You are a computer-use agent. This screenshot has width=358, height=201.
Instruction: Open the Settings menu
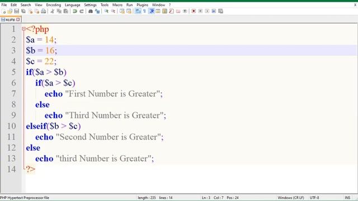click(90, 5)
